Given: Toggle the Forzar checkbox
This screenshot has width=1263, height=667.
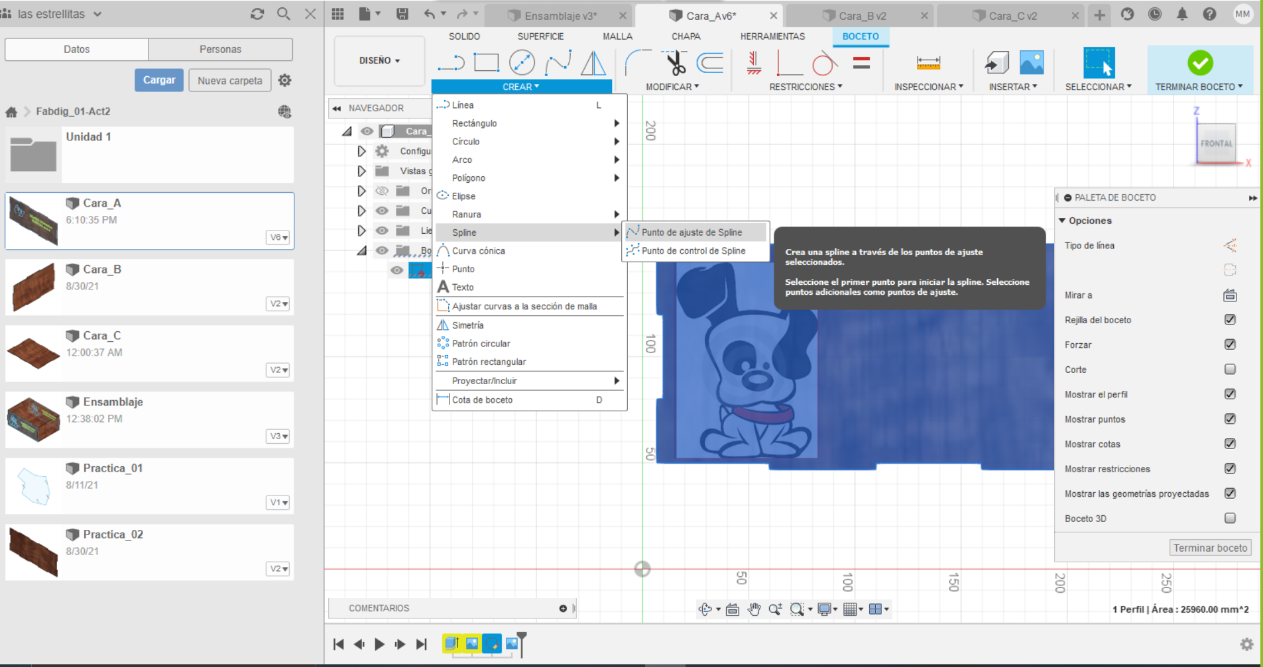Looking at the screenshot, I should [1230, 344].
